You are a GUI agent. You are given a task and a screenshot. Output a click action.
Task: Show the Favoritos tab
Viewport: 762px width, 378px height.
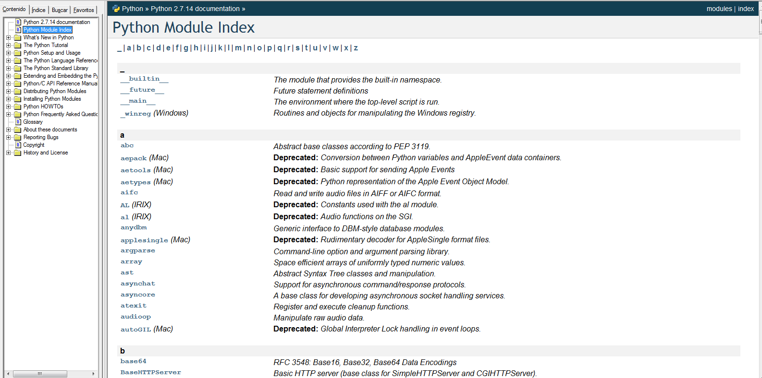point(84,10)
